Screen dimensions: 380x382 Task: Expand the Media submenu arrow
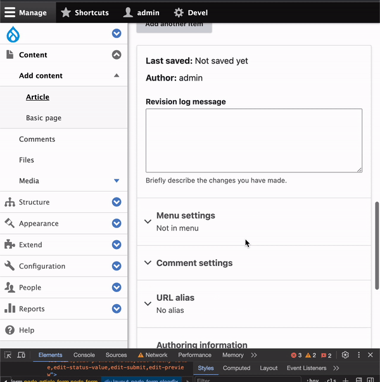[x=117, y=181]
